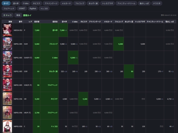Filter by ドラスタ shop chip

pos(157,3)
